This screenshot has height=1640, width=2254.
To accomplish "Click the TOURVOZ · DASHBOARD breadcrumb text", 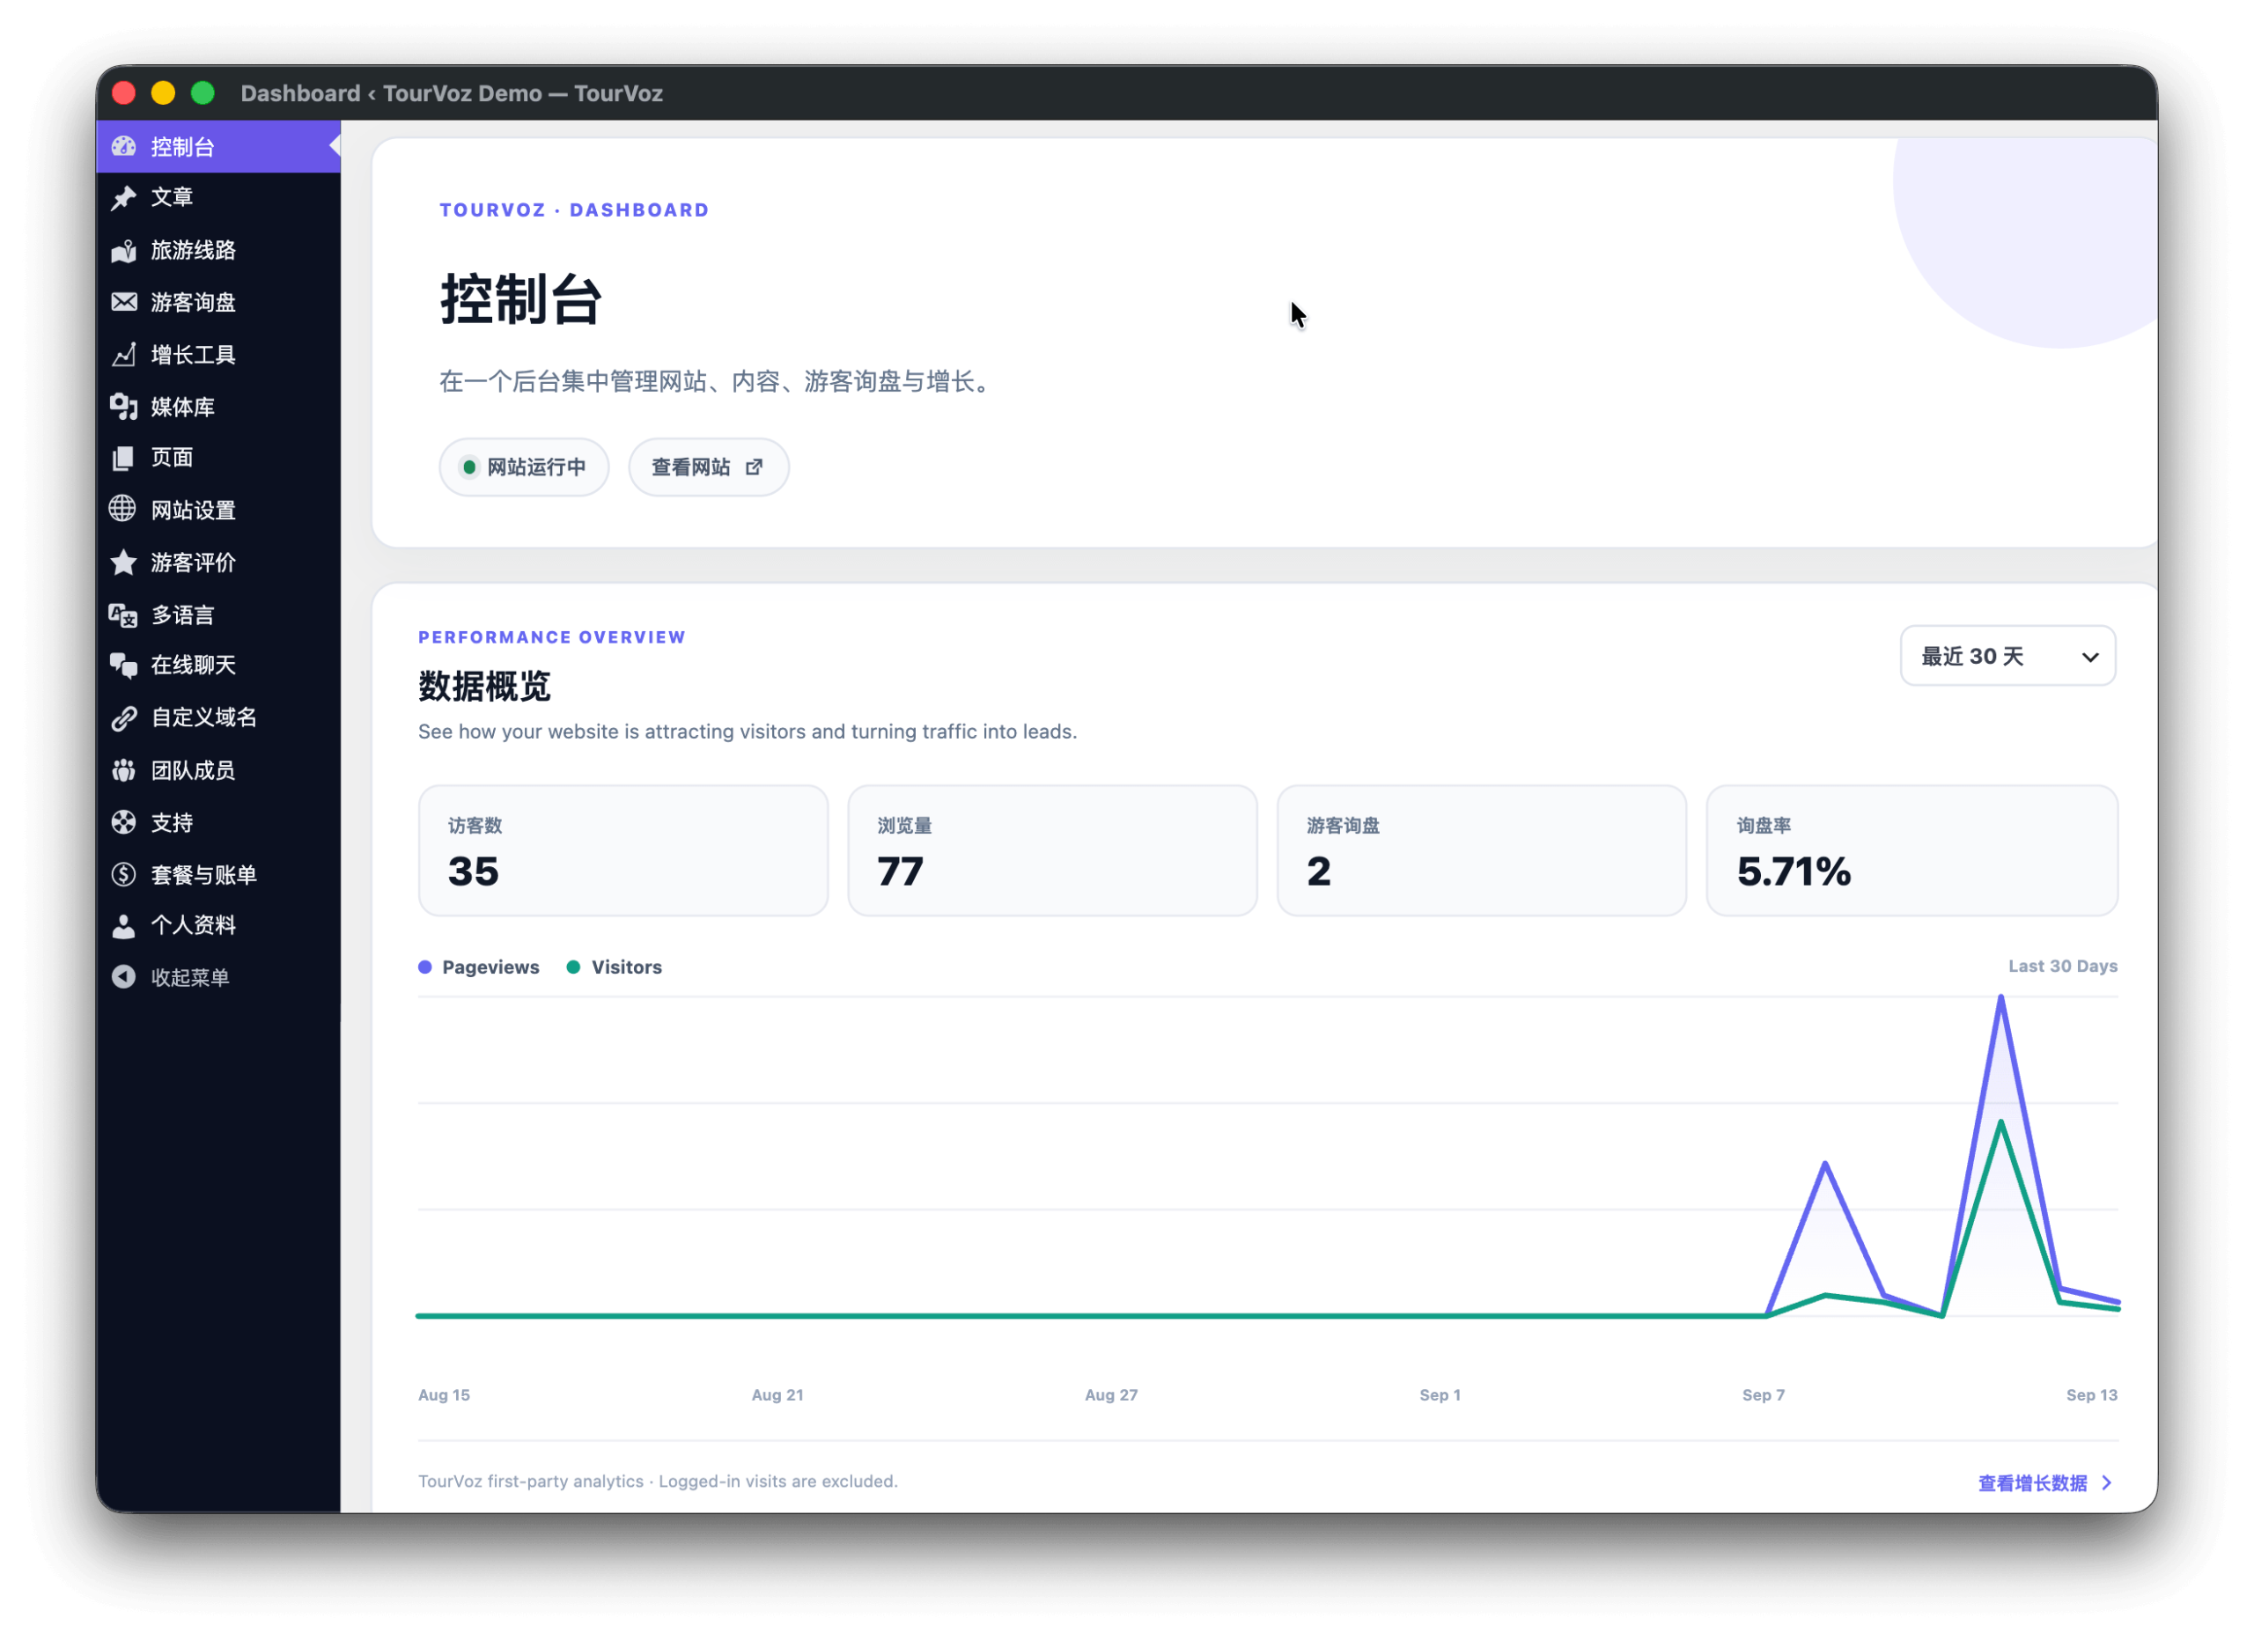I will [x=574, y=210].
